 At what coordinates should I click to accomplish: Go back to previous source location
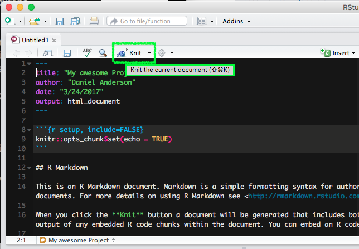tap(16, 53)
